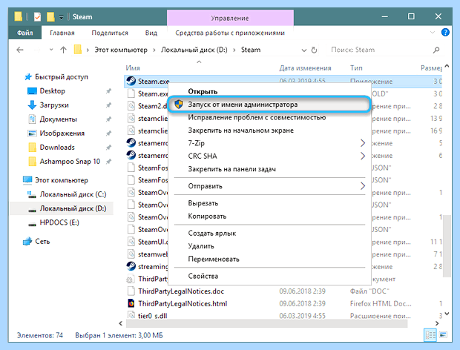Open 'Средства работы с приложениями' tab
This screenshot has width=460, height=350.
click(230, 33)
